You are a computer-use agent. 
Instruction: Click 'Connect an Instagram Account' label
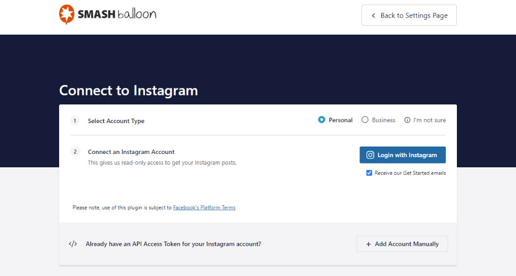(131, 152)
